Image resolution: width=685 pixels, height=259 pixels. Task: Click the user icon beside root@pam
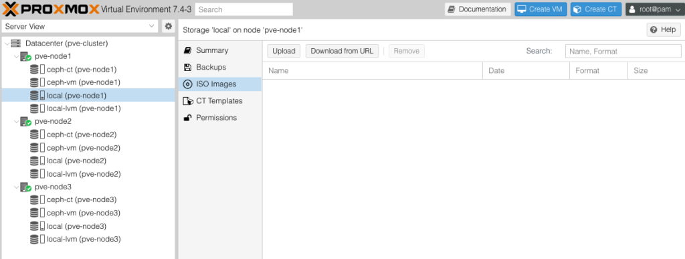pyautogui.click(x=631, y=9)
